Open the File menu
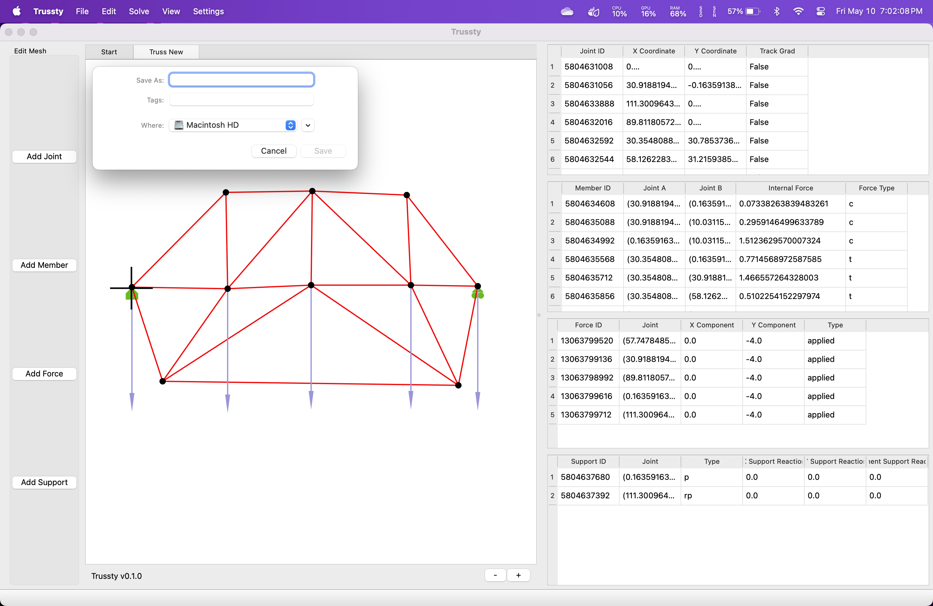Screen dimensions: 933x606 coord(82,11)
